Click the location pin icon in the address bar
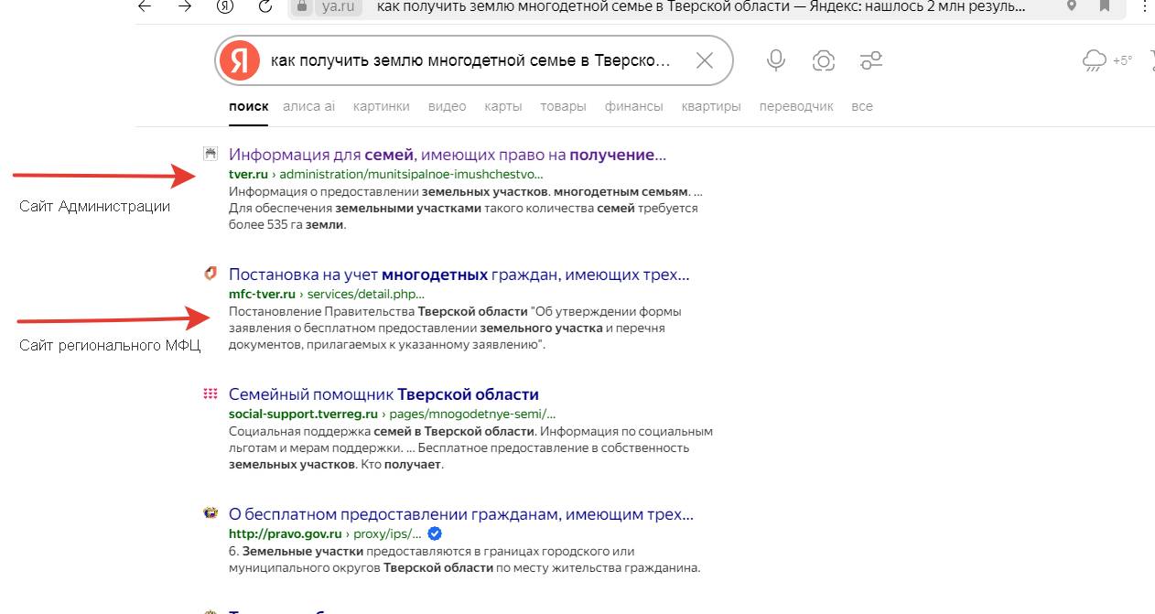The width and height of the screenshot is (1155, 614). [x=1072, y=6]
